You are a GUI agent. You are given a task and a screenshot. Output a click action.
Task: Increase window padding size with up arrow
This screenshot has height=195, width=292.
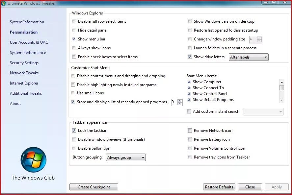[259, 38]
